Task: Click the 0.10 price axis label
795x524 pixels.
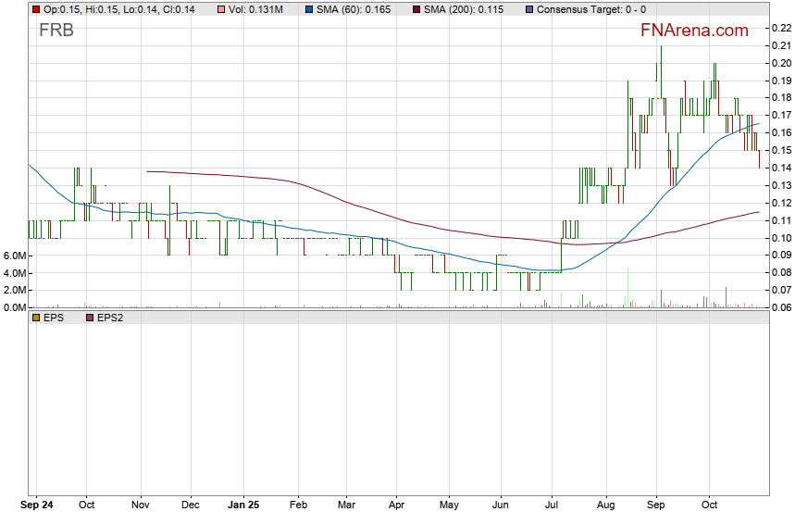Action: coord(781,238)
